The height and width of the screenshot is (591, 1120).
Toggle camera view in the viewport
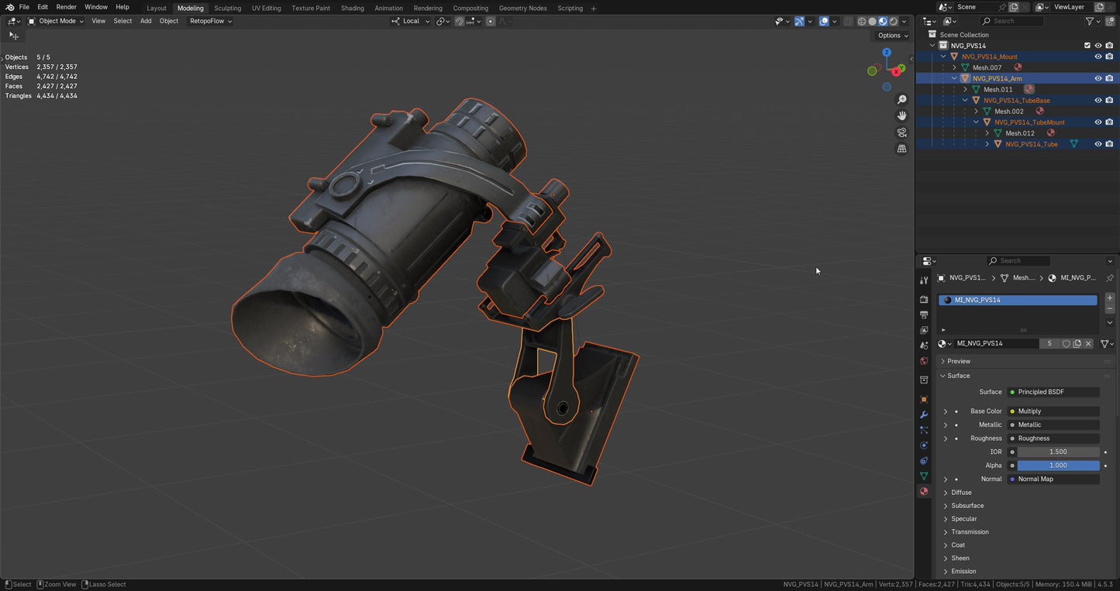pyautogui.click(x=901, y=132)
